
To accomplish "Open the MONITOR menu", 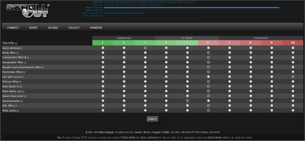I will point(96,28).
